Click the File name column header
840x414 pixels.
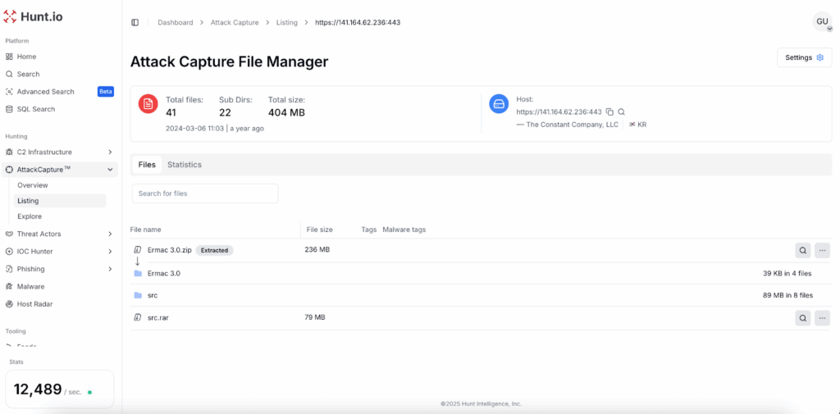click(x=146, y=230)
